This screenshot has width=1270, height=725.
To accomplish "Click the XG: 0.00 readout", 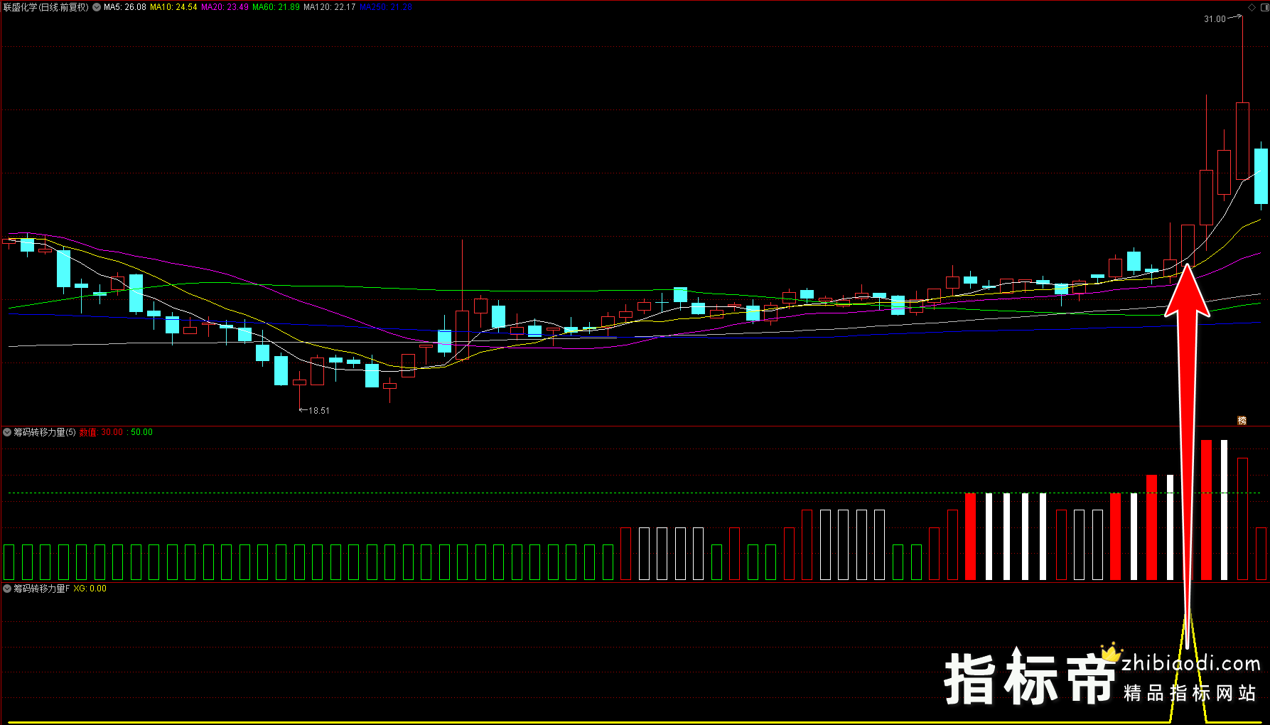I will click(x=90, y=589).
